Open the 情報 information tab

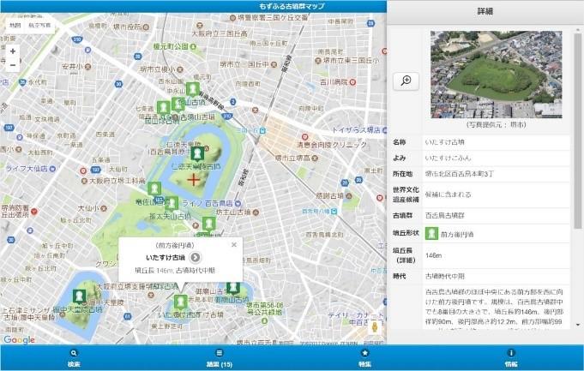point(511,357)
